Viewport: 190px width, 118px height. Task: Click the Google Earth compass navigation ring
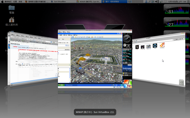tap(119, 41)
